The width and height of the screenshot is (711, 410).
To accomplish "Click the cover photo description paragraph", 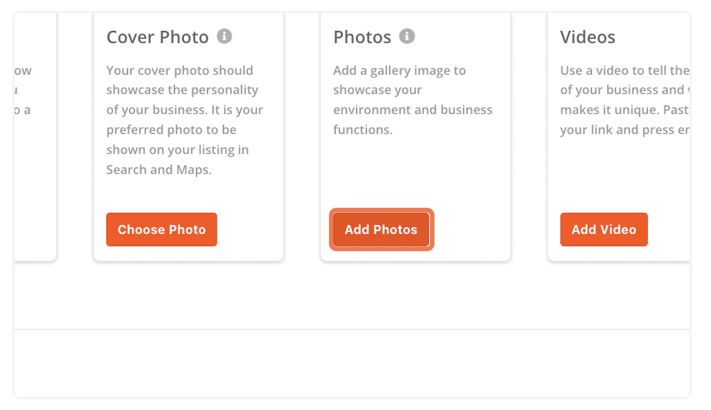I will click(185, 120).
